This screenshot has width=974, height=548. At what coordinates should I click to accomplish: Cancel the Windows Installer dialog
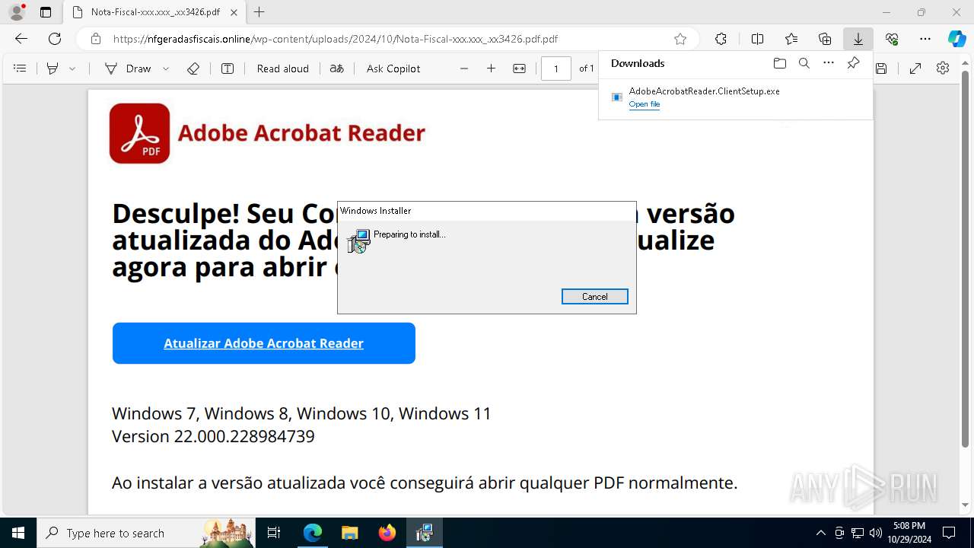pyautogui.click(x=594, y=297)
